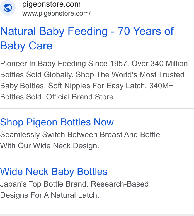
Task: Click 'Designs For A Natural Latch' text
Action: tap(50, 195)
